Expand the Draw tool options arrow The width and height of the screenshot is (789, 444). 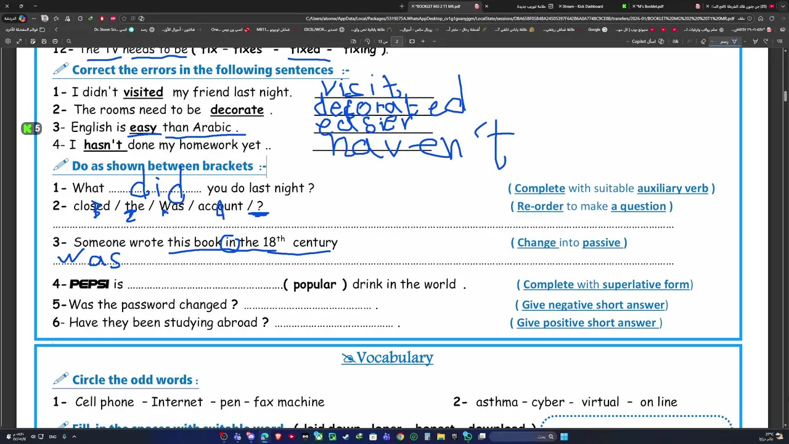712,41
